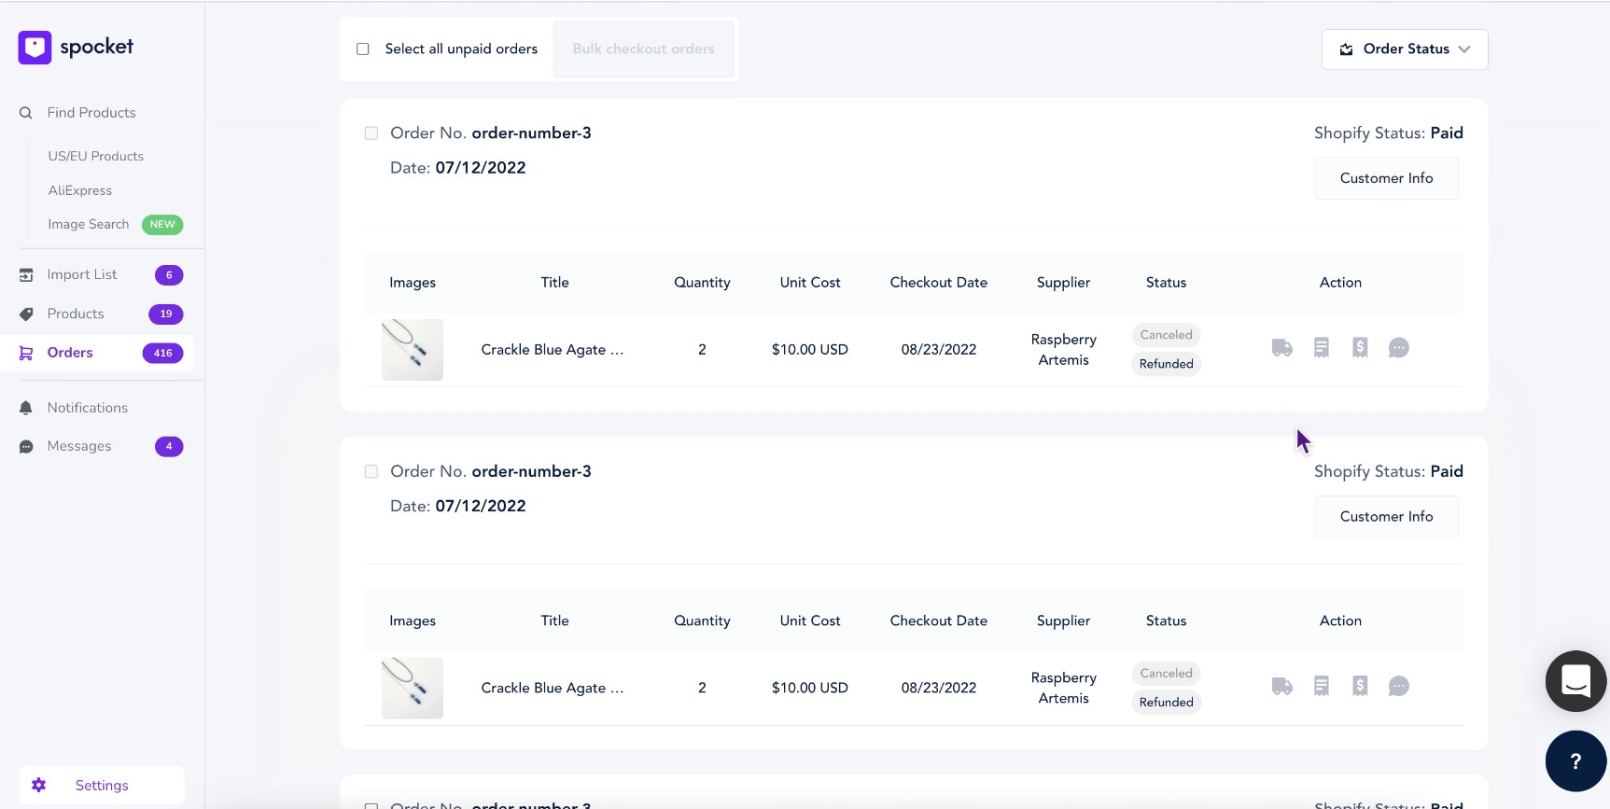Click the Spocket logo icon

coord(35,48)
